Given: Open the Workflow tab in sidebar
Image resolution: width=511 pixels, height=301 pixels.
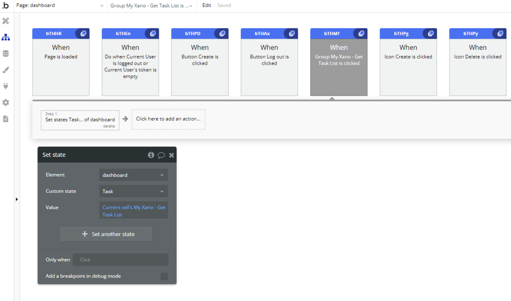Looking at the screenshot, I should [6, 37].
